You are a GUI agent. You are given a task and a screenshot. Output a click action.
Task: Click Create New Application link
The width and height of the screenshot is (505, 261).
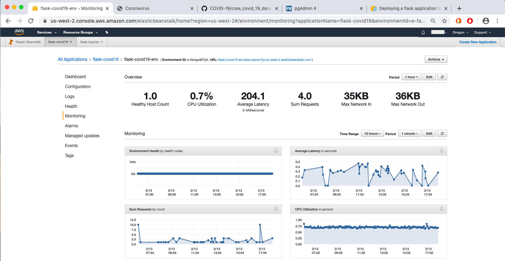coord(478,42)
